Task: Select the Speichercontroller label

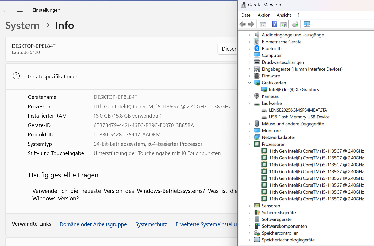Action: 280,233
